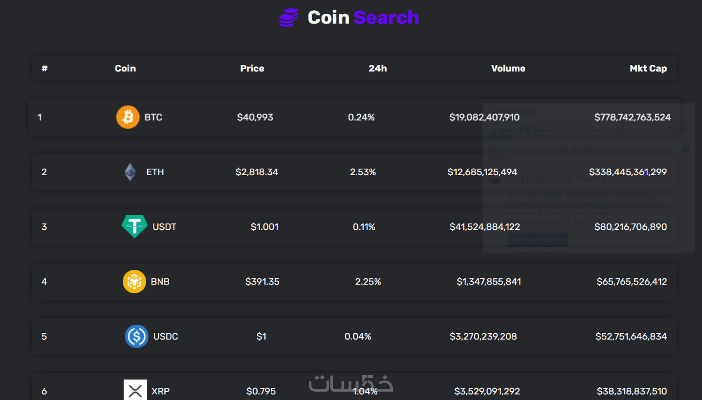Viewport: 702px width, 400px height.
Task: Click the green Tether USDT icon
Action: point(135,226)
